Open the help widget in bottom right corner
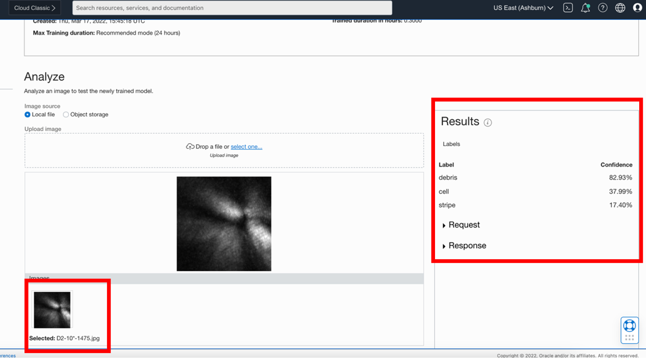The image size is (646, 360). [x=629, y=326]
